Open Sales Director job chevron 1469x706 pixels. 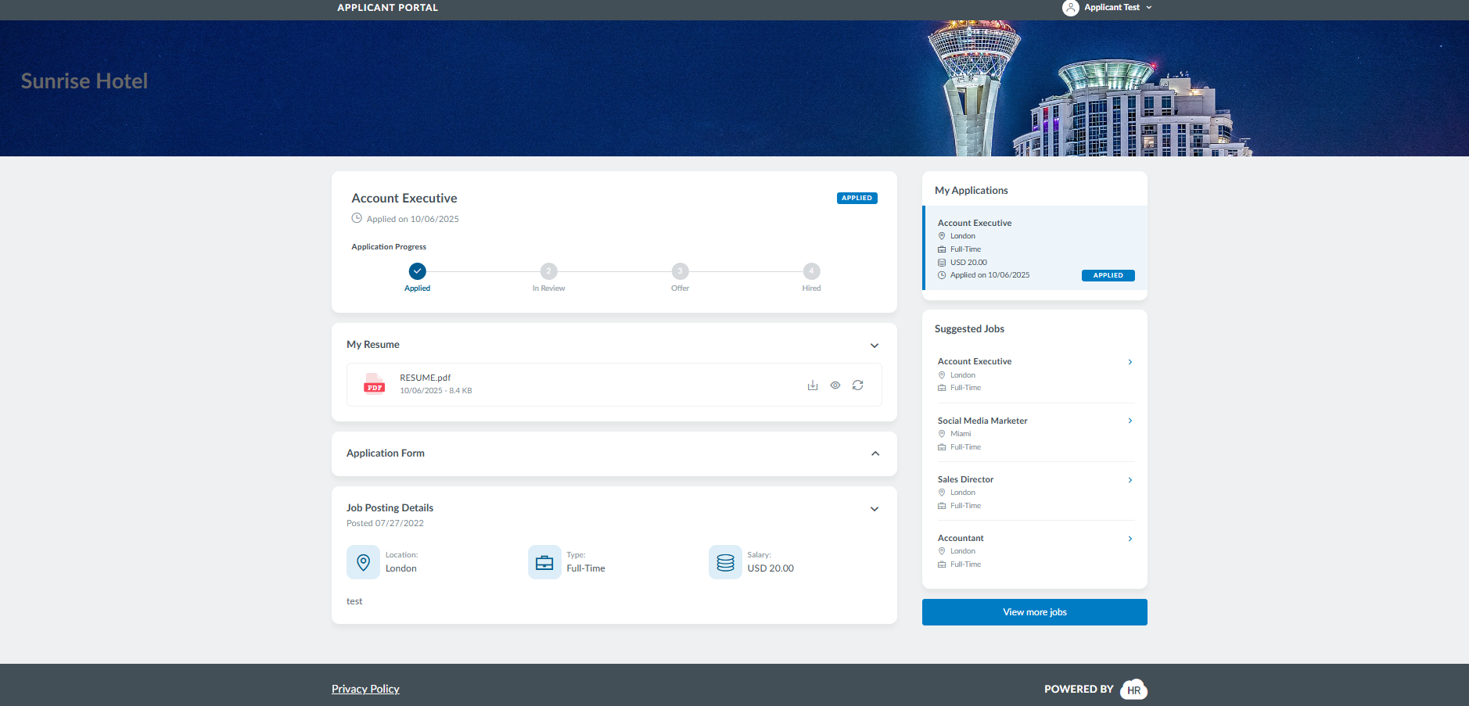click(x=1130, y=480)
